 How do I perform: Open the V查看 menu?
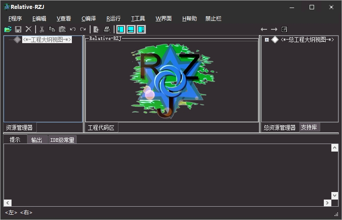click(x=64, y=19)
